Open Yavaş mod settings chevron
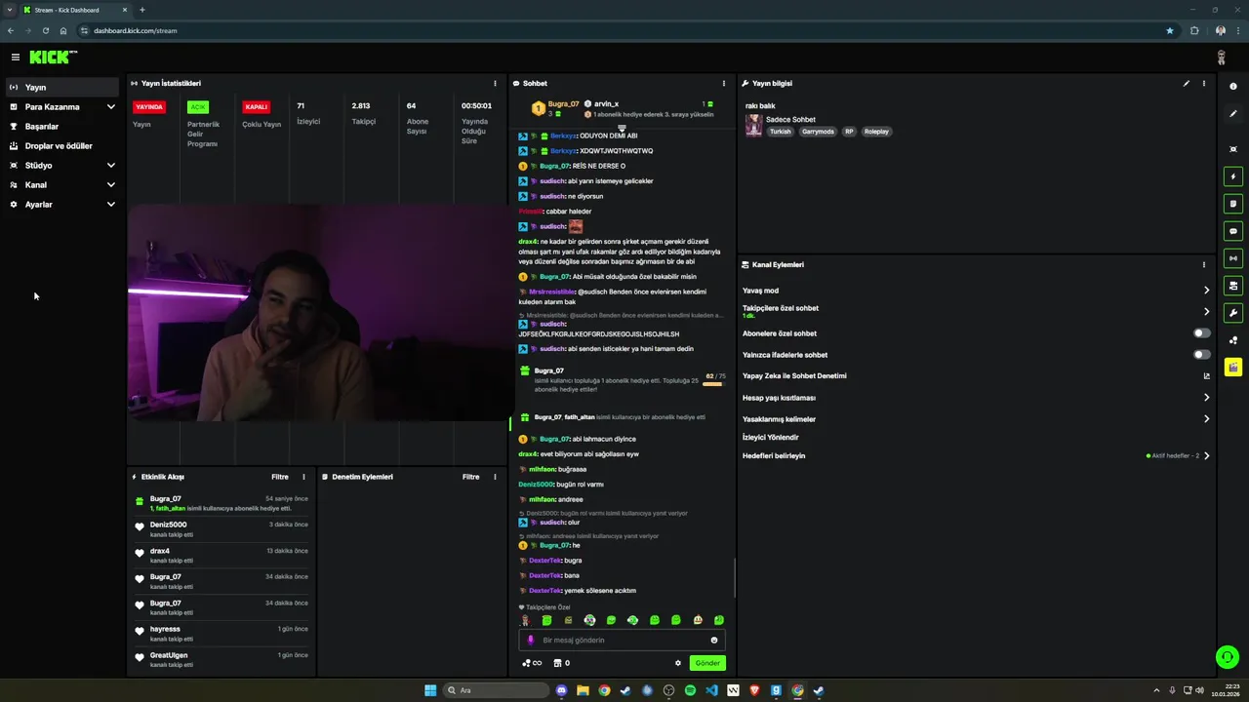1249x702 pixels. click(1206, 291)
